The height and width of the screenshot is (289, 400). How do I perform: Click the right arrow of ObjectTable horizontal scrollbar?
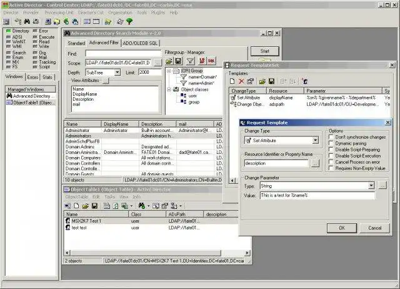click(247, 253)
